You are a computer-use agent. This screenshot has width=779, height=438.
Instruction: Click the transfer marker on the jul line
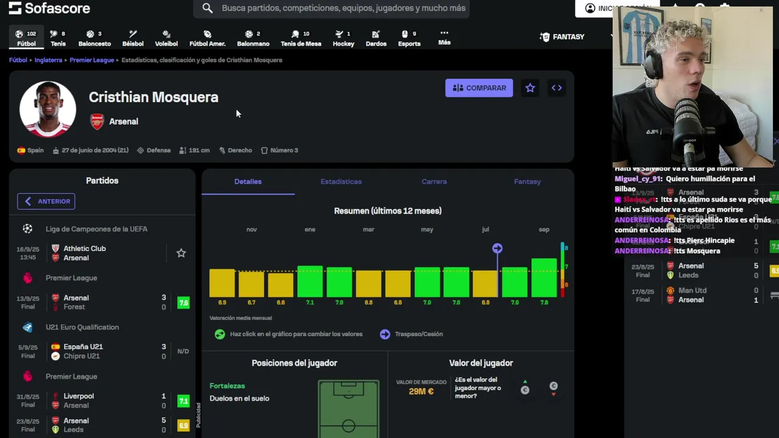click(497, 248)
